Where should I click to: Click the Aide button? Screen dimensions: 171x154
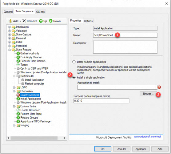click(160, 149)
